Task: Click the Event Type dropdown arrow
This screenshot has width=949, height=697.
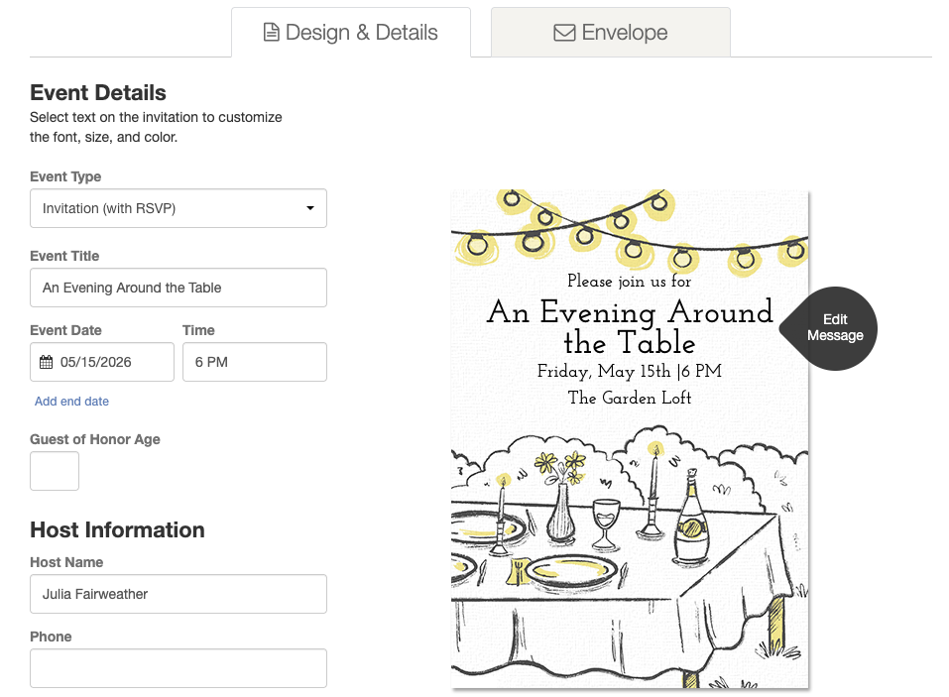Action: click(309, 208)
